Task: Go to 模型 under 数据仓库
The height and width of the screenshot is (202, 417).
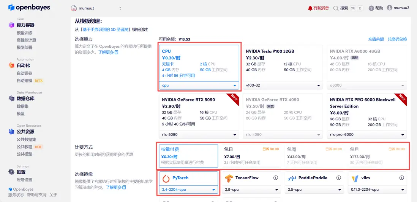Action: (21, 113)
